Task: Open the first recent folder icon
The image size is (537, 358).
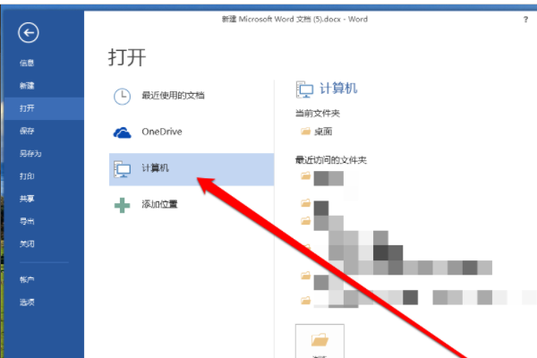Action: 305,175
